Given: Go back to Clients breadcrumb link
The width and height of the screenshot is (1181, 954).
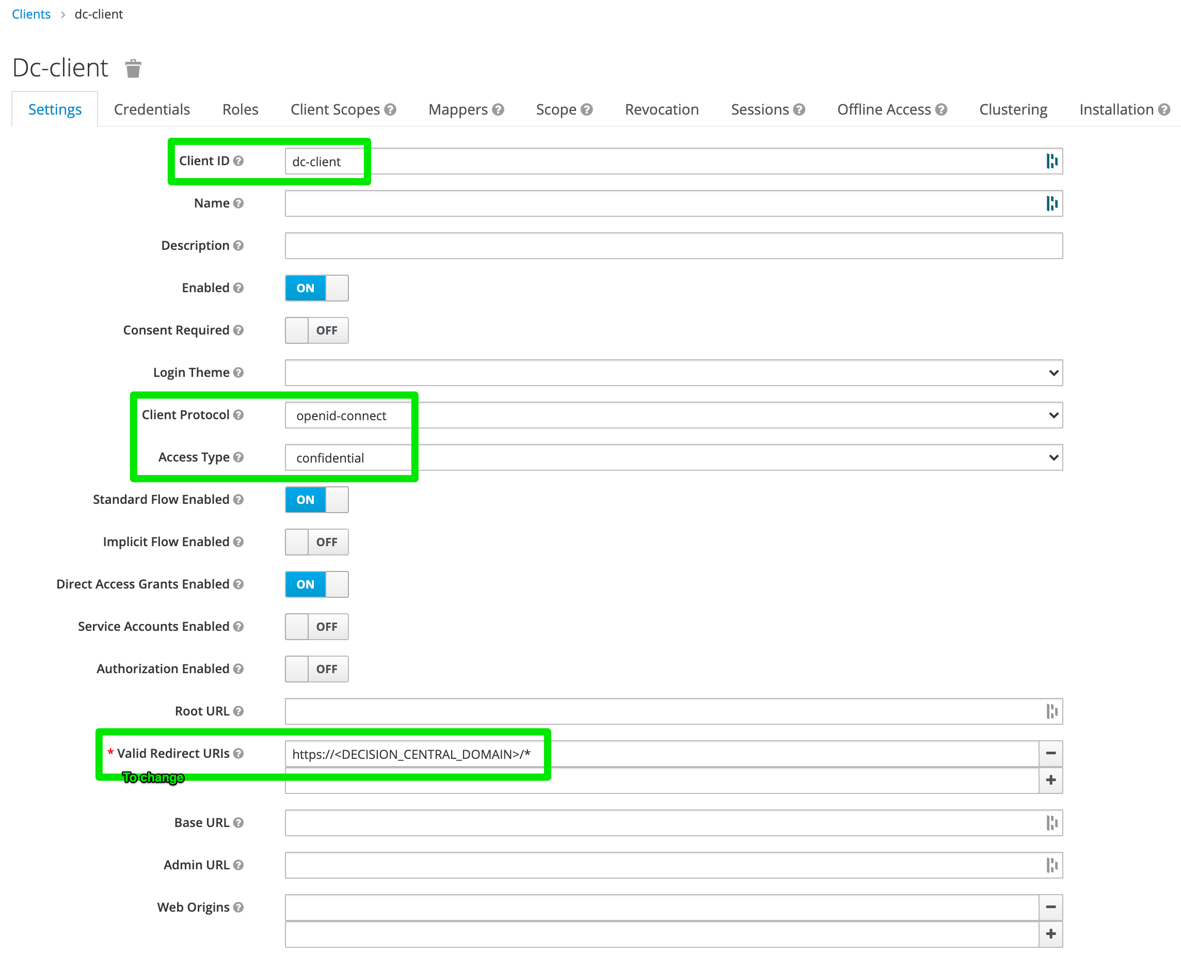Looking at the screenshot, I should click(31, 14).
